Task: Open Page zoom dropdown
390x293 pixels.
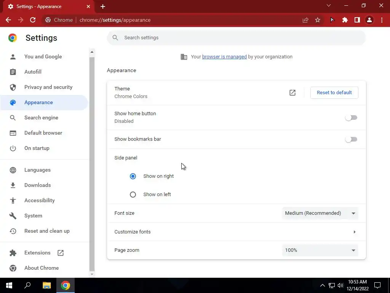Action: [x=320, y=250]
